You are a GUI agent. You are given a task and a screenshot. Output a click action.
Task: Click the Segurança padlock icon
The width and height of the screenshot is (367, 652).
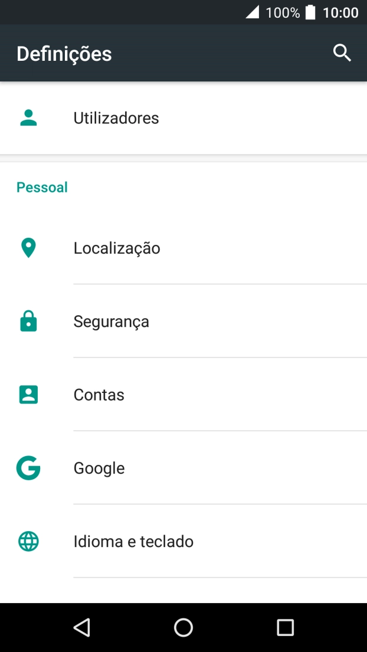tap(28, 321)
